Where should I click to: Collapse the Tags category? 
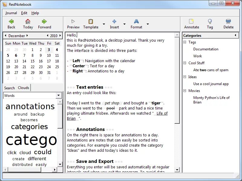pos(185,42)
